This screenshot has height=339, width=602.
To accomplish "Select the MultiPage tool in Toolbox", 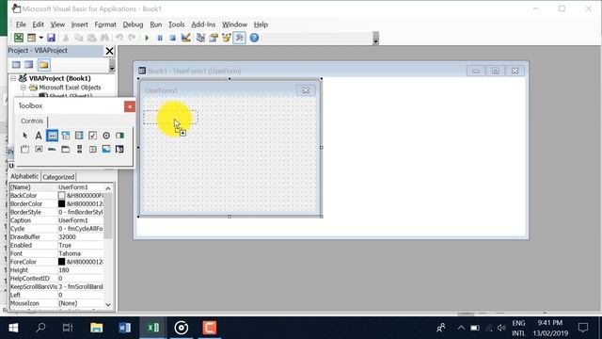I will 66,149.
